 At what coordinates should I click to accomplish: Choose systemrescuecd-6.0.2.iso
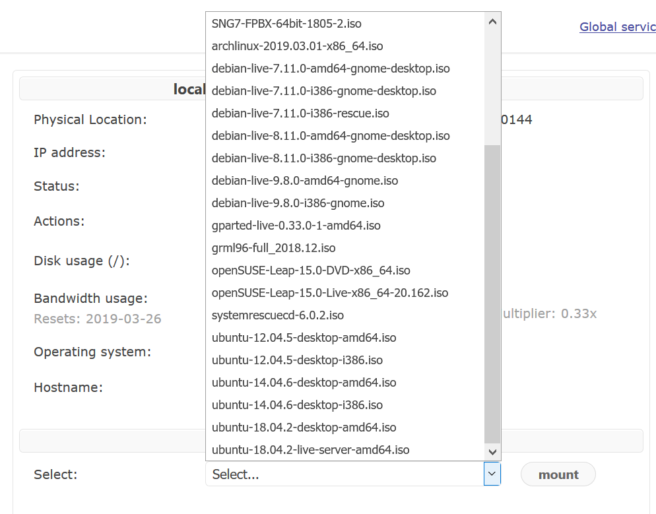[x=345, y=315]
